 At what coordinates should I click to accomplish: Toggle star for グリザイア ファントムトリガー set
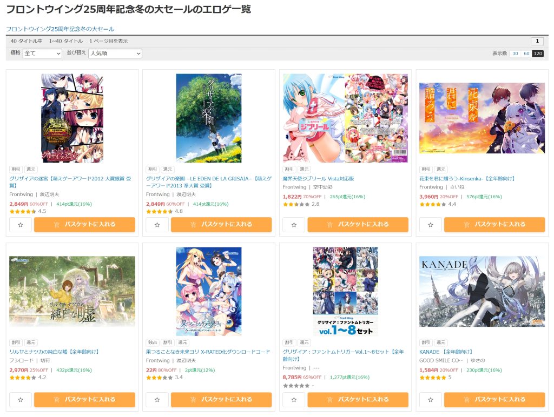[x=294, y=400]
